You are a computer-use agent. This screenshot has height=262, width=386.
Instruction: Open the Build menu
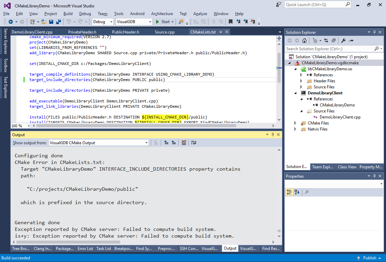[x=68, y=14]
